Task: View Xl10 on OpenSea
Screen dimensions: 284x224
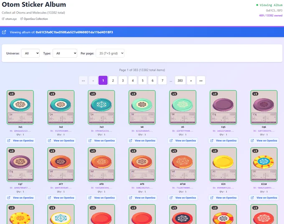Action: (x=264, y=198)
